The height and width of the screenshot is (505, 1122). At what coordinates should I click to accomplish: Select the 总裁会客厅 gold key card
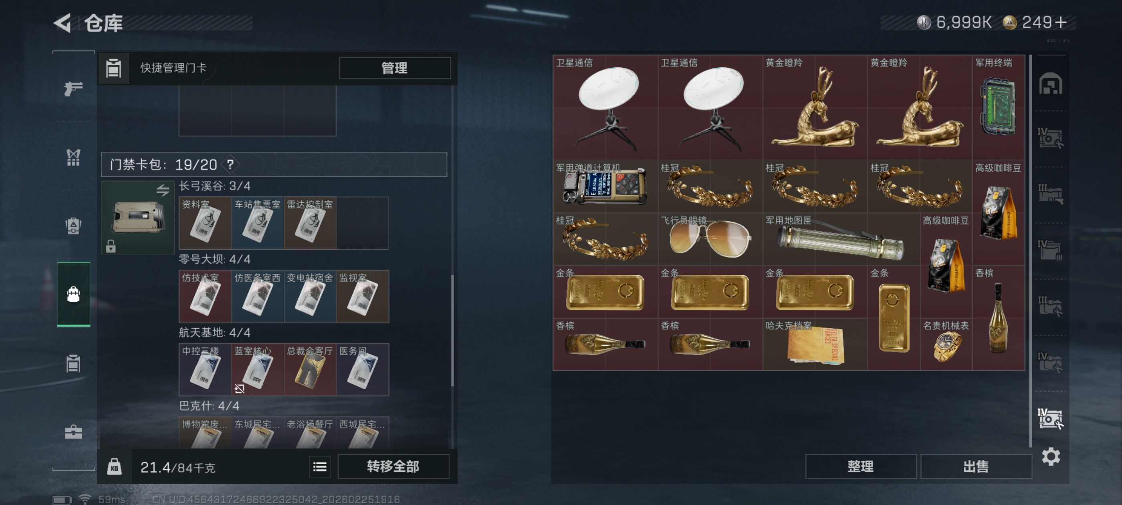[x=310, y=370]
